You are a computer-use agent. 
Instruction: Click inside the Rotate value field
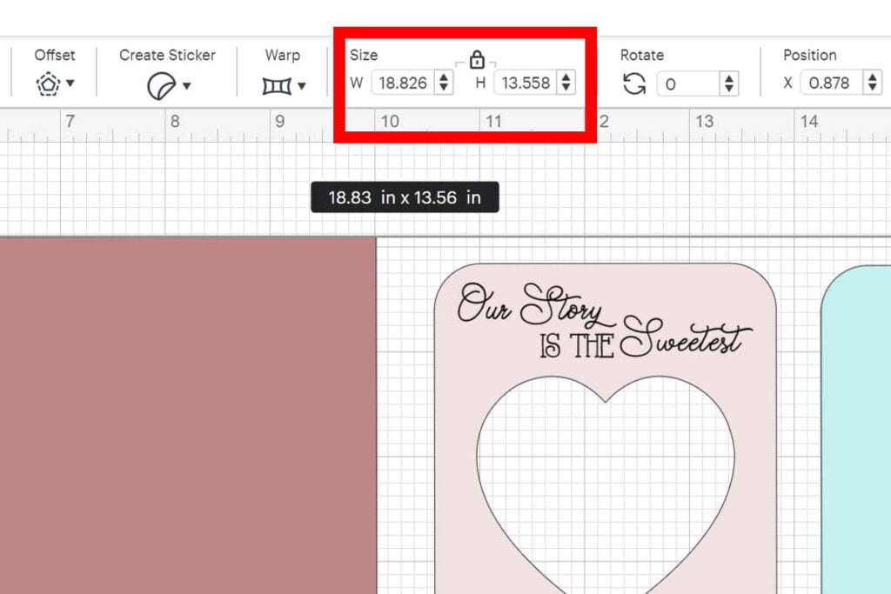[687, 83]
